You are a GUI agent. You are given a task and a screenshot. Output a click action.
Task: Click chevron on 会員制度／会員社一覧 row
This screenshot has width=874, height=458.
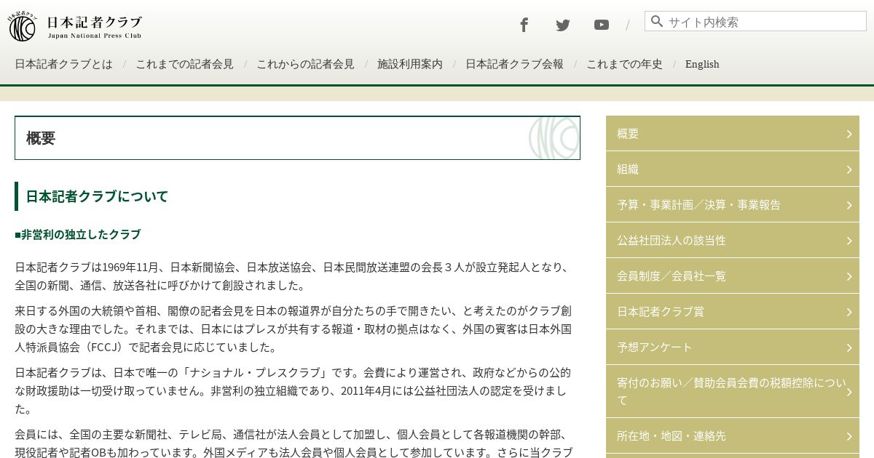click(x=849, y=276)
